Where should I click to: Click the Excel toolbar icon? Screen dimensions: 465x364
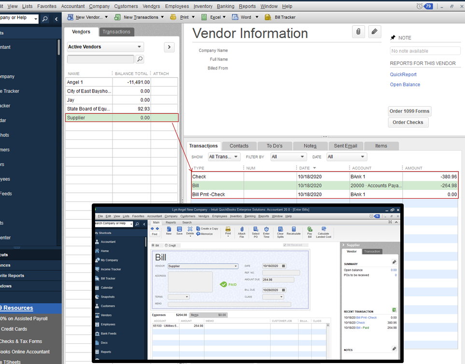point(204,17)
